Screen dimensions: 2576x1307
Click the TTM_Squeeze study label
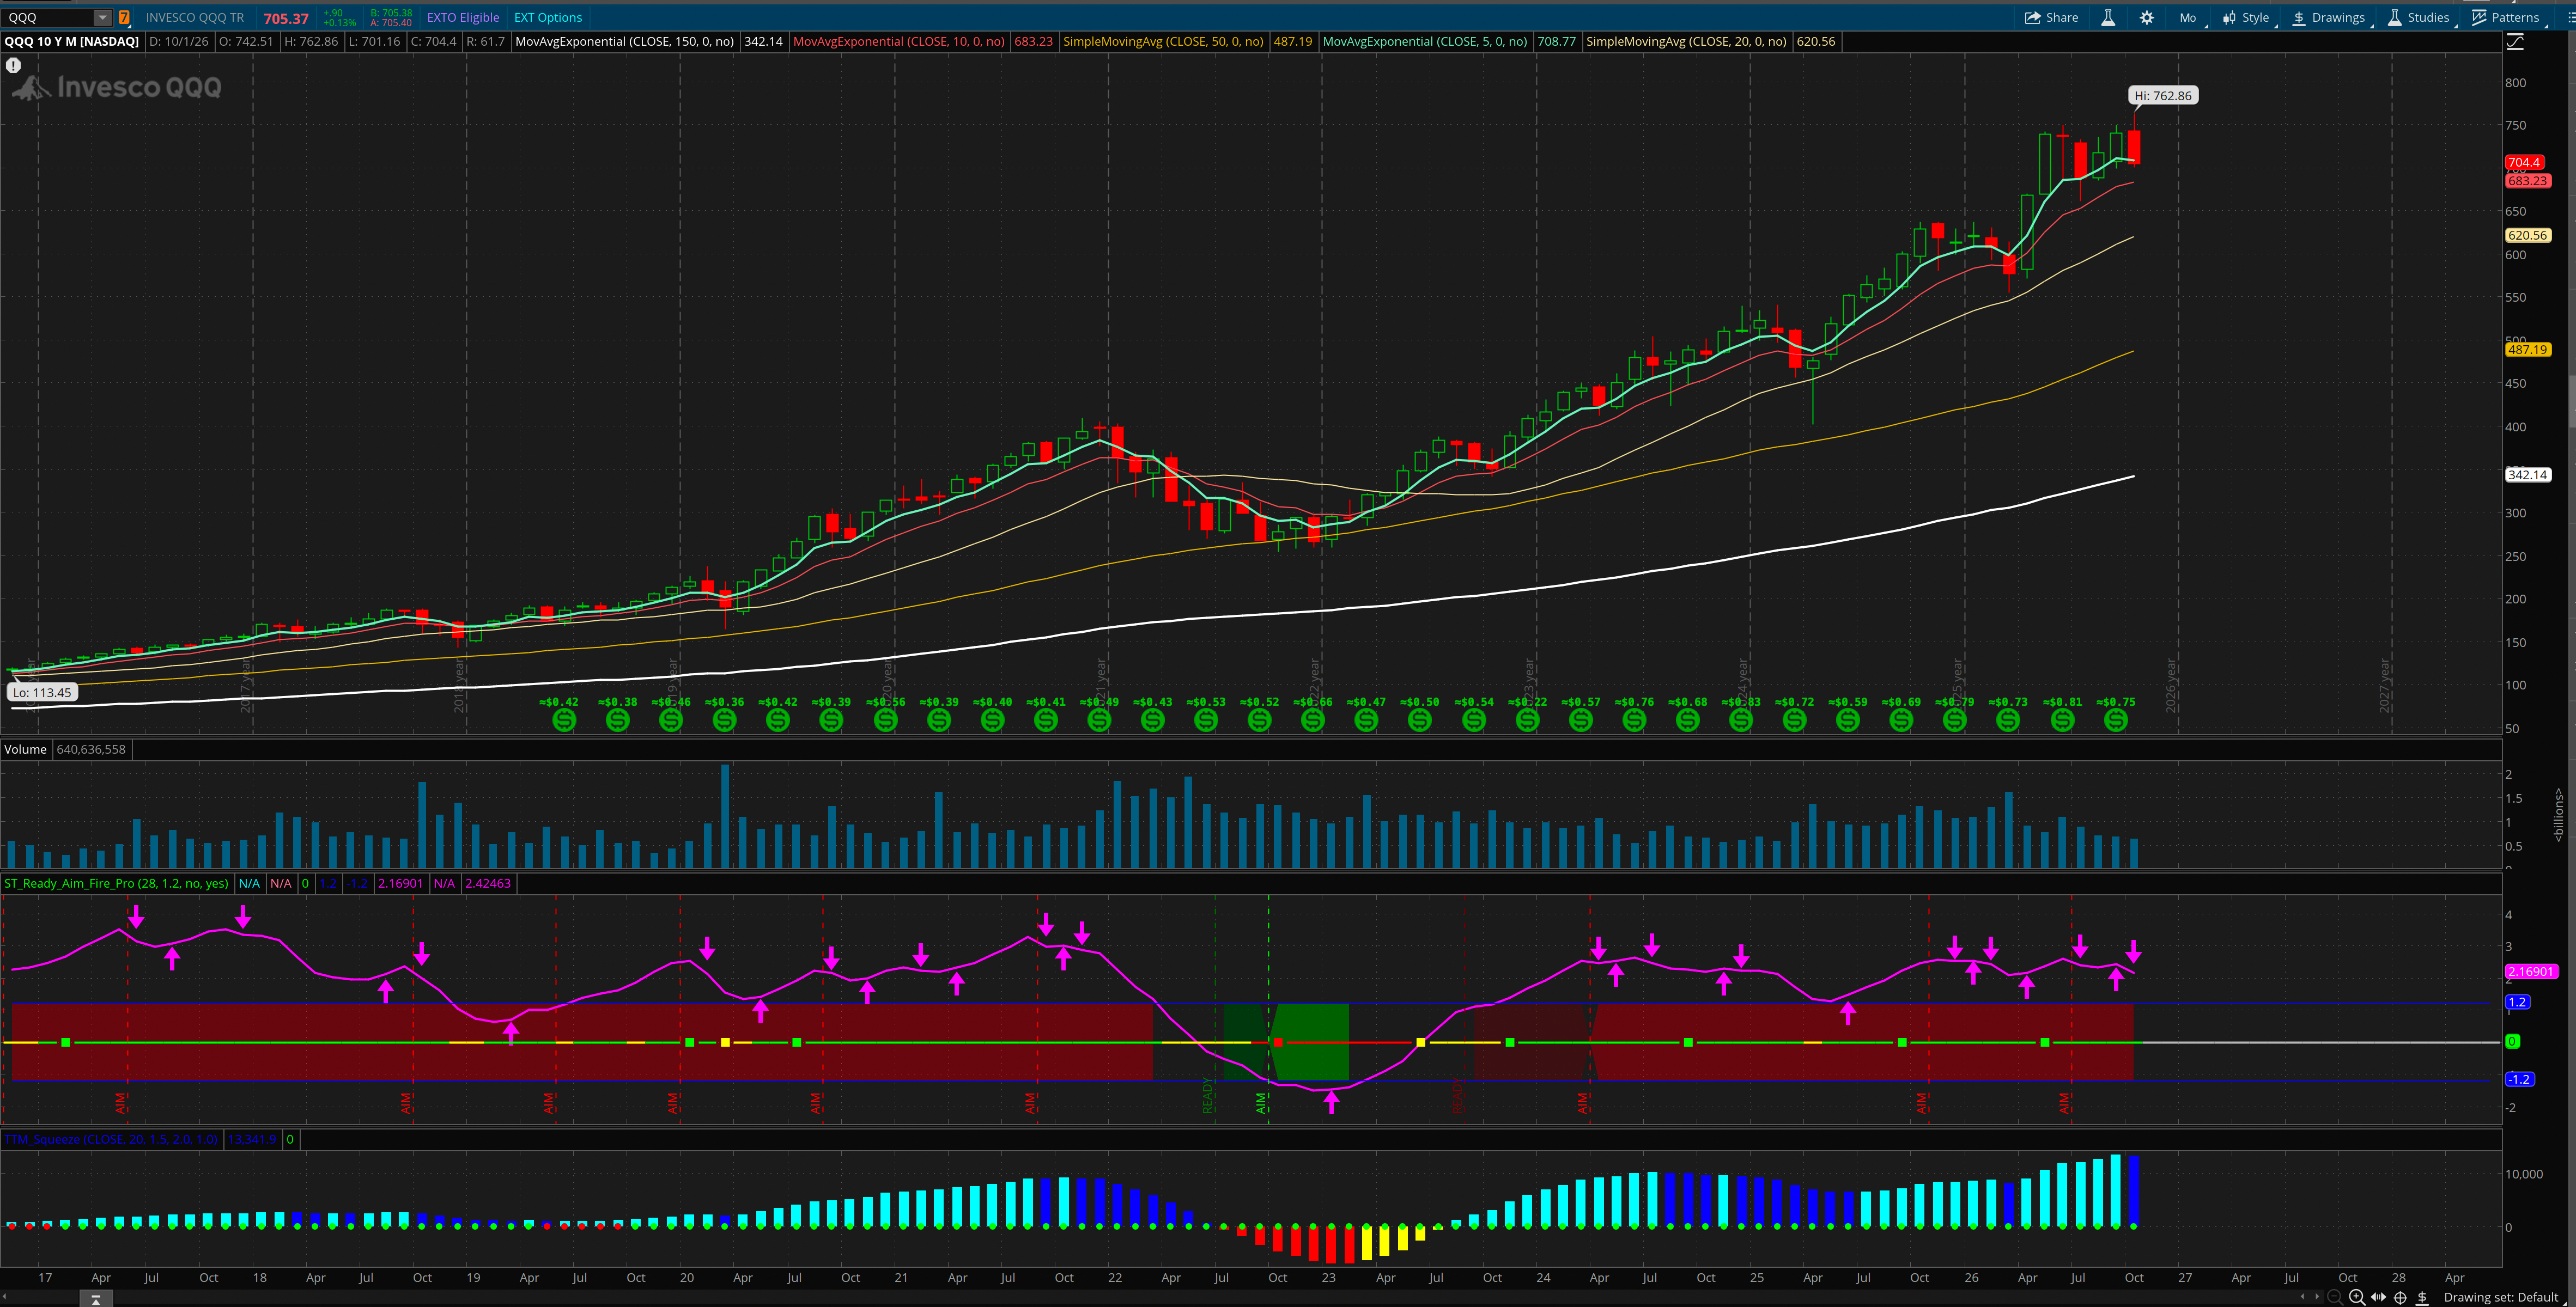click(111, 1139)
